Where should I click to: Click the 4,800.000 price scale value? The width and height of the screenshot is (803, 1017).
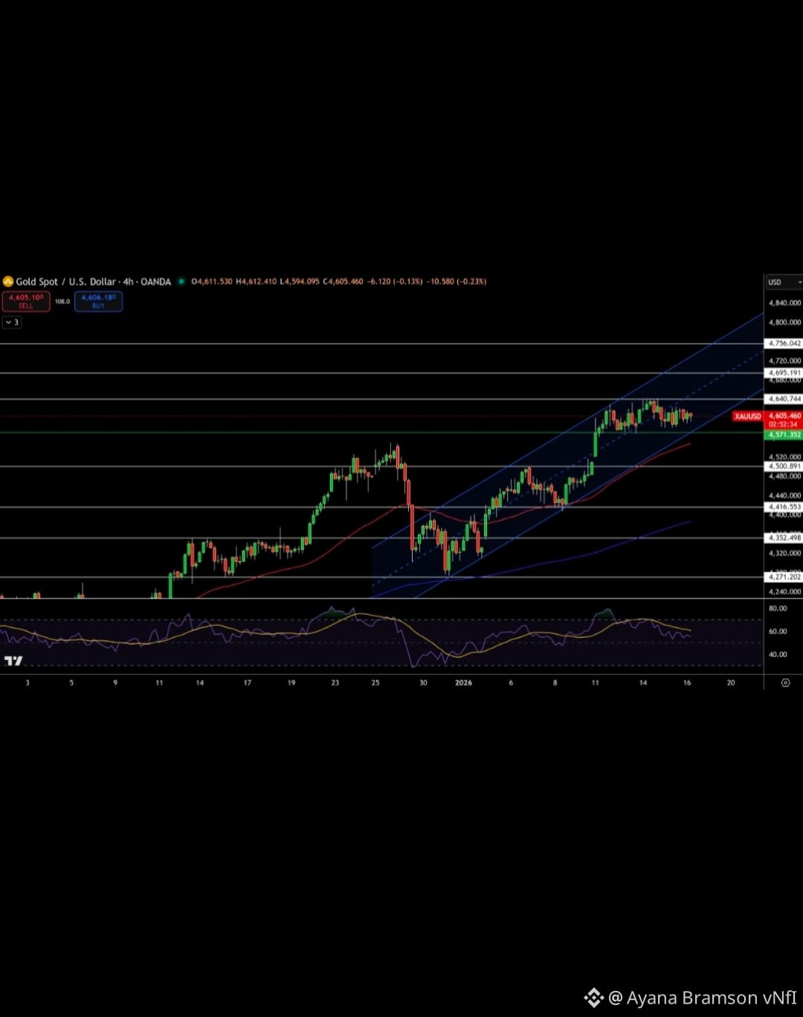pyautogui.click(x=784, y=323)
